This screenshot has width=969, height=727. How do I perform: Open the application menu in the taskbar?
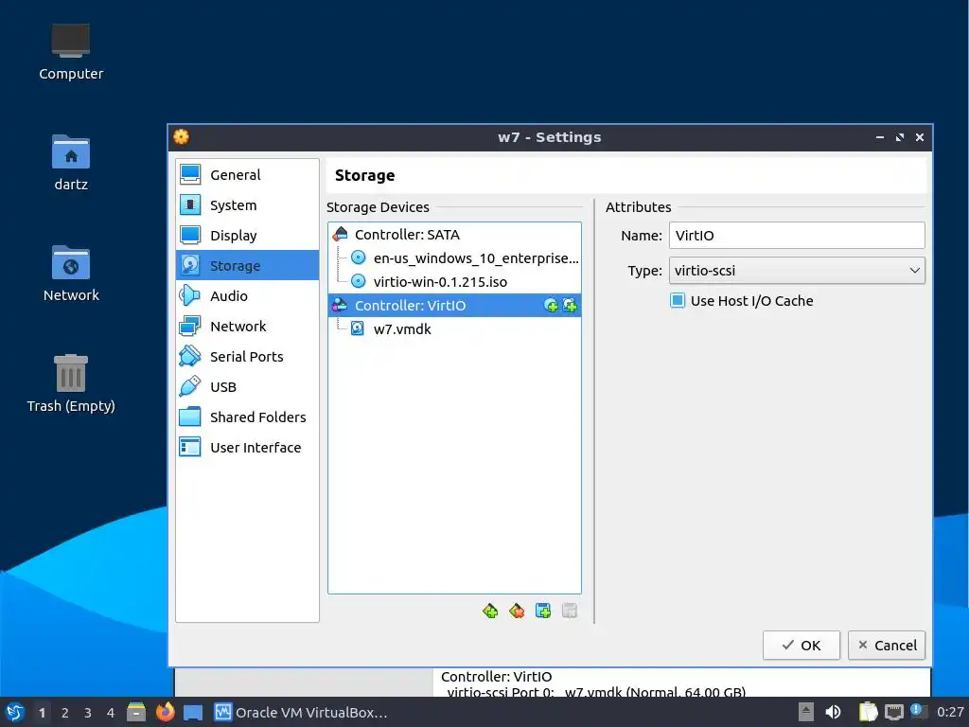pyautogui.click(x=15, y=712)
